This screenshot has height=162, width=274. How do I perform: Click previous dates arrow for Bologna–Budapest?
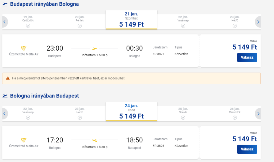tap(5, 114)
